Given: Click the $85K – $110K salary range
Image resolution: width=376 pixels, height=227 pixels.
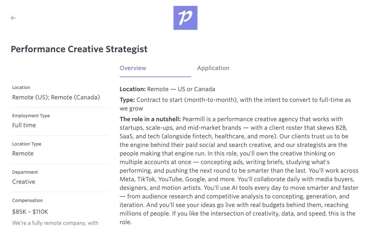Looking at the screenshot, I should (x=30, y=212).
